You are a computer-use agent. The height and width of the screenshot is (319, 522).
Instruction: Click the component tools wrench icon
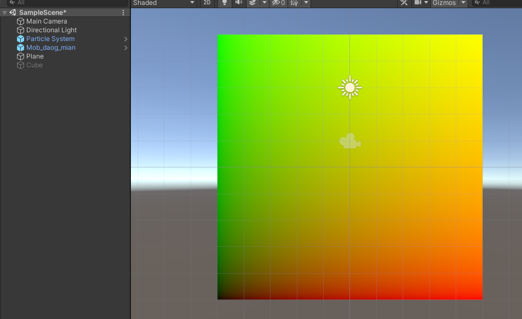click(x=404, y=3)
